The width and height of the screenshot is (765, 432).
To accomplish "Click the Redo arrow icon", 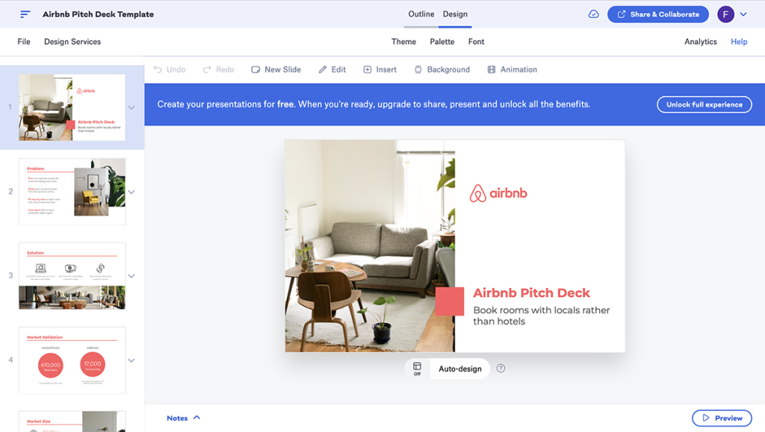I will [x=207, y=69].
